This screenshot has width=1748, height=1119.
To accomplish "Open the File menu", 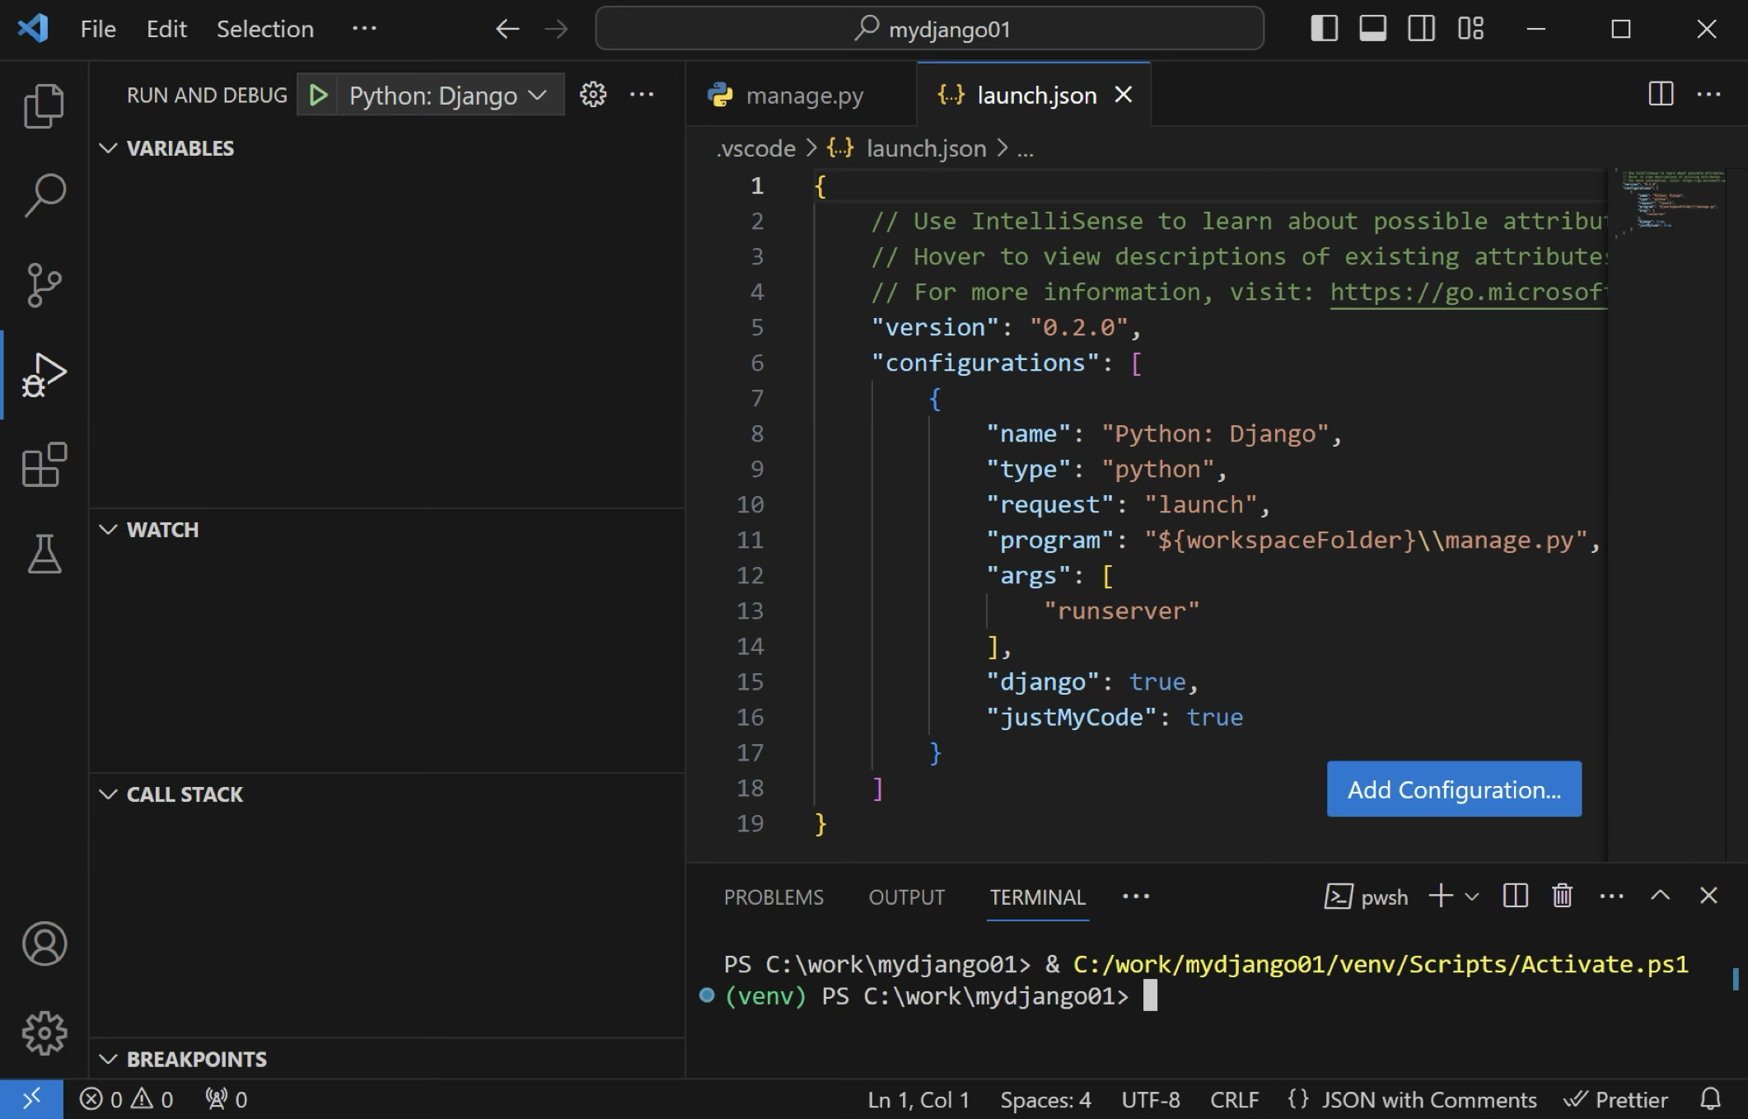I will pos(96,28).
